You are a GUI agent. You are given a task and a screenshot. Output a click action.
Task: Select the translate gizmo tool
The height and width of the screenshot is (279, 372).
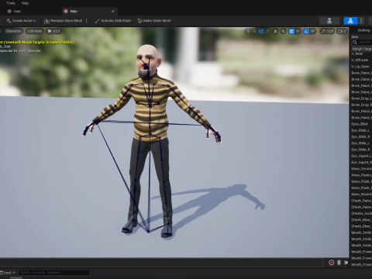click(x=254, y=31)
